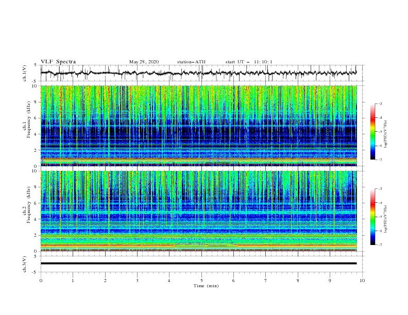The image size is (408, 315).
Task: Click the "6" tick on ch.2 frequency axis
Action: click(36, 203)
